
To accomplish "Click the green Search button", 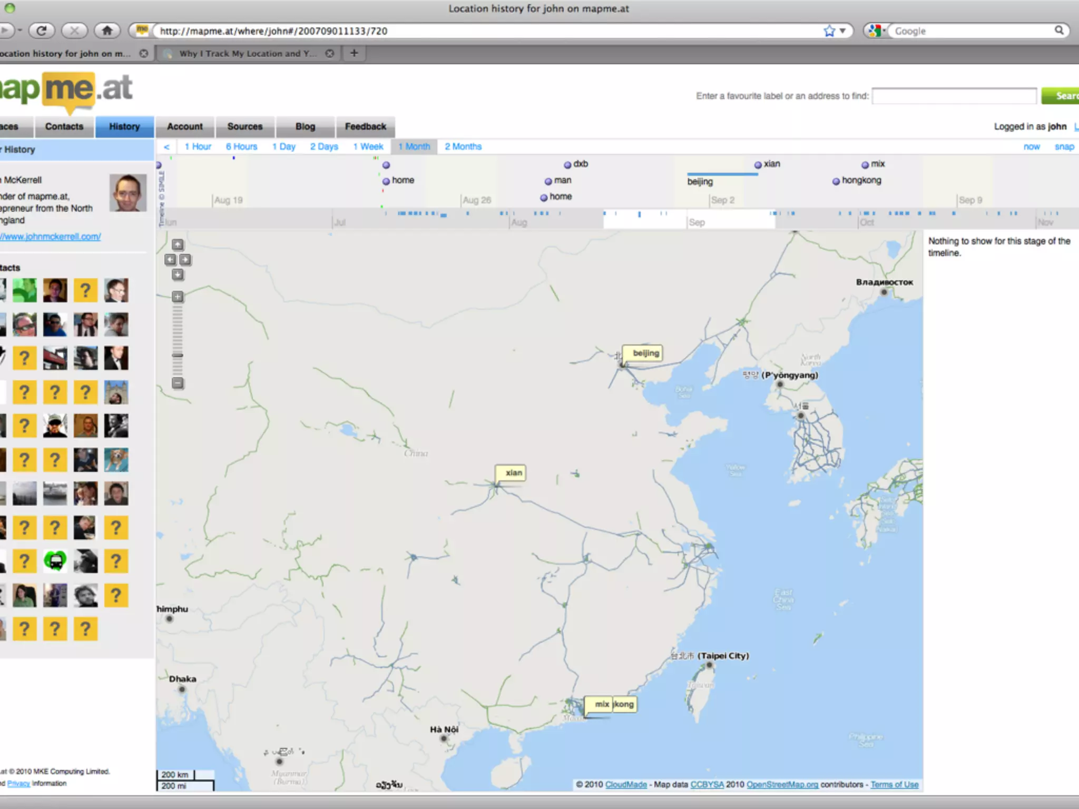I will [1060, 96].
